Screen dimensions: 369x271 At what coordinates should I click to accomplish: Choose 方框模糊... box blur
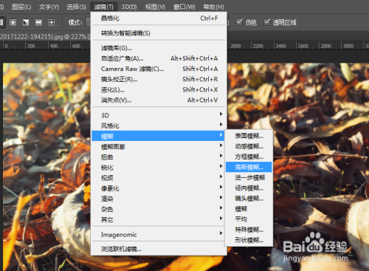(249, 157)
